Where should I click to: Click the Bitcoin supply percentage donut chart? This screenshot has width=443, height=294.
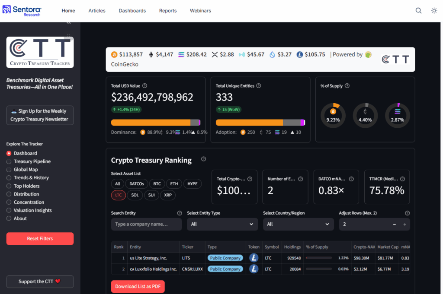pos(333,116)
